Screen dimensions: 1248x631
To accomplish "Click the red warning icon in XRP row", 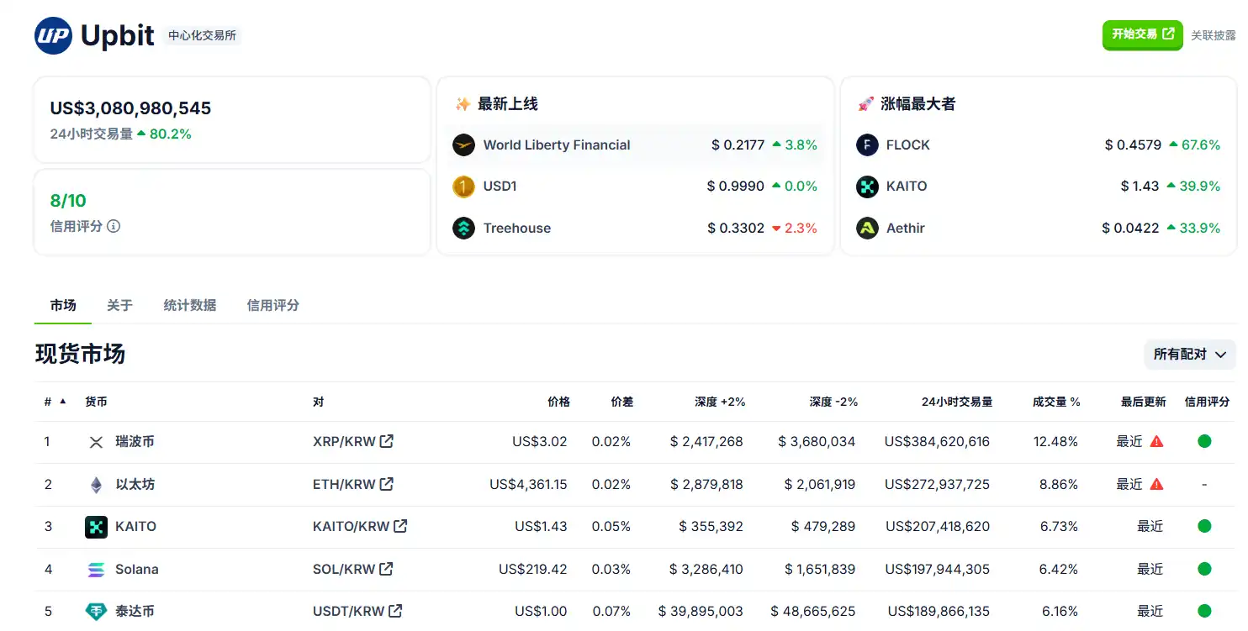I will pos(1156,441).
